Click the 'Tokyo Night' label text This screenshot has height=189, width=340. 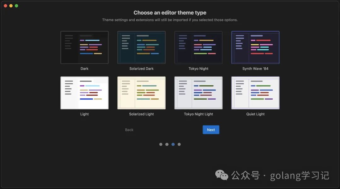coord(198,69)
